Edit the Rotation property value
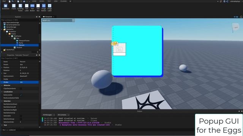This screenshot has width=243, height=136. click(x=29, y=71)
